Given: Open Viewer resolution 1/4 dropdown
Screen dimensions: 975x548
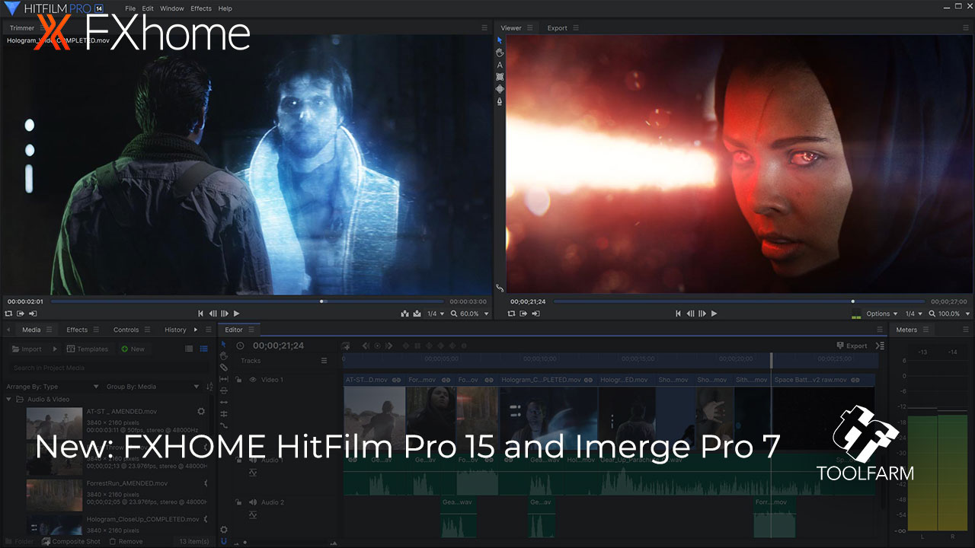Looking at the screenshot, I should coord(913,314).
